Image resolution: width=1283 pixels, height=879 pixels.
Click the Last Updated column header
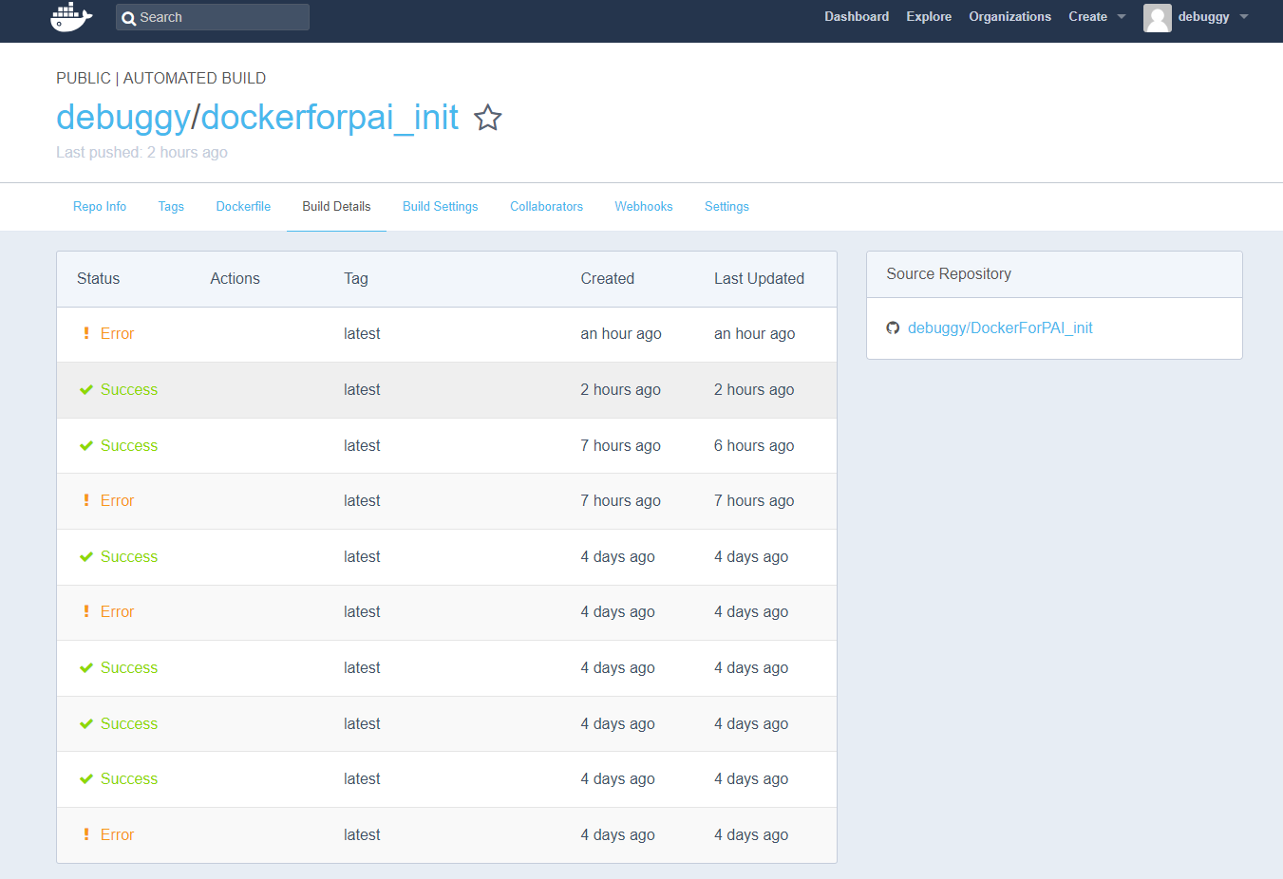[759, 278]
